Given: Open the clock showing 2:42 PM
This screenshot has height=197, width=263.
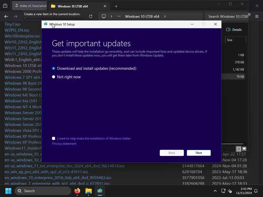Looking at the screenshot, I should coord(244,191).
